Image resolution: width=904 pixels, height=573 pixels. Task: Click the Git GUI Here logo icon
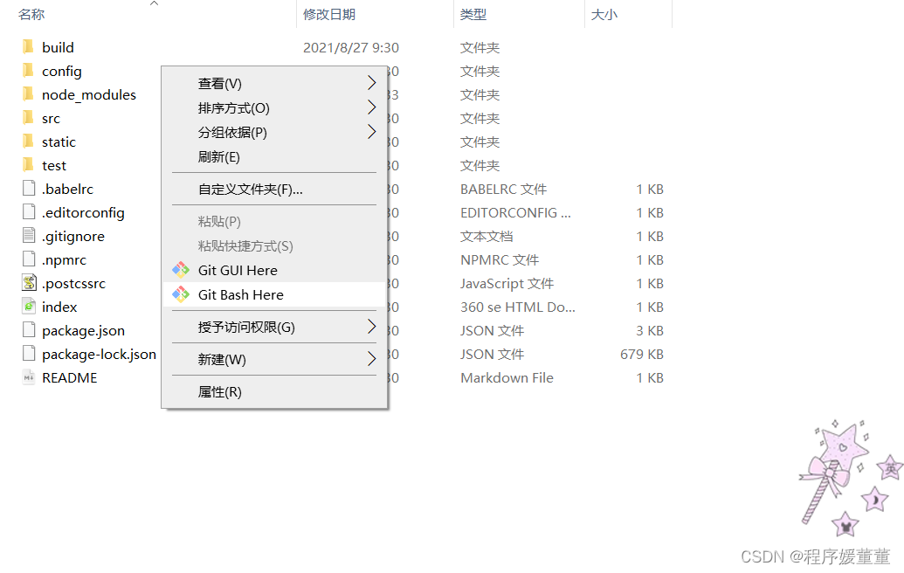click(x=181, y=270)
